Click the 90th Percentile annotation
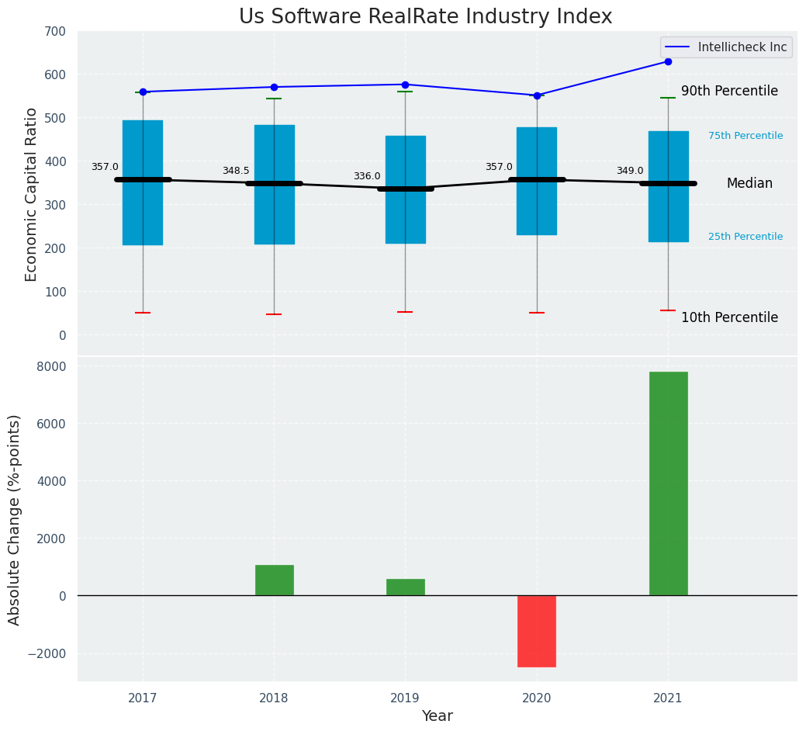806x731 pixels. pos(729,91)
